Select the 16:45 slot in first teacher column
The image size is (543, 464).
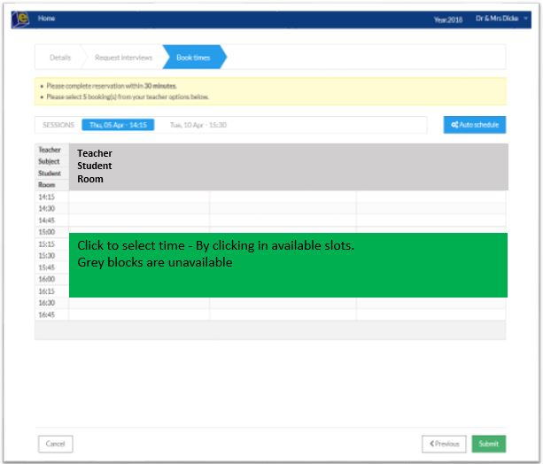(x=139, y=314)
